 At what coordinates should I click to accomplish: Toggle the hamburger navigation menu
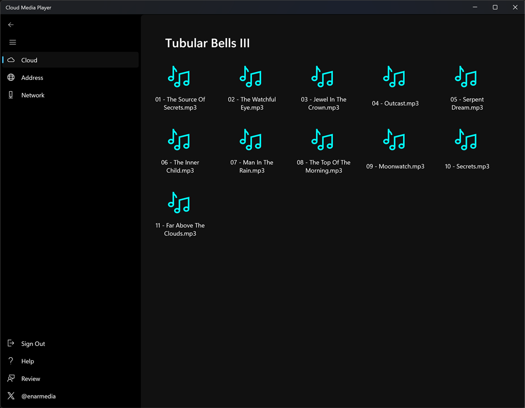12,42
